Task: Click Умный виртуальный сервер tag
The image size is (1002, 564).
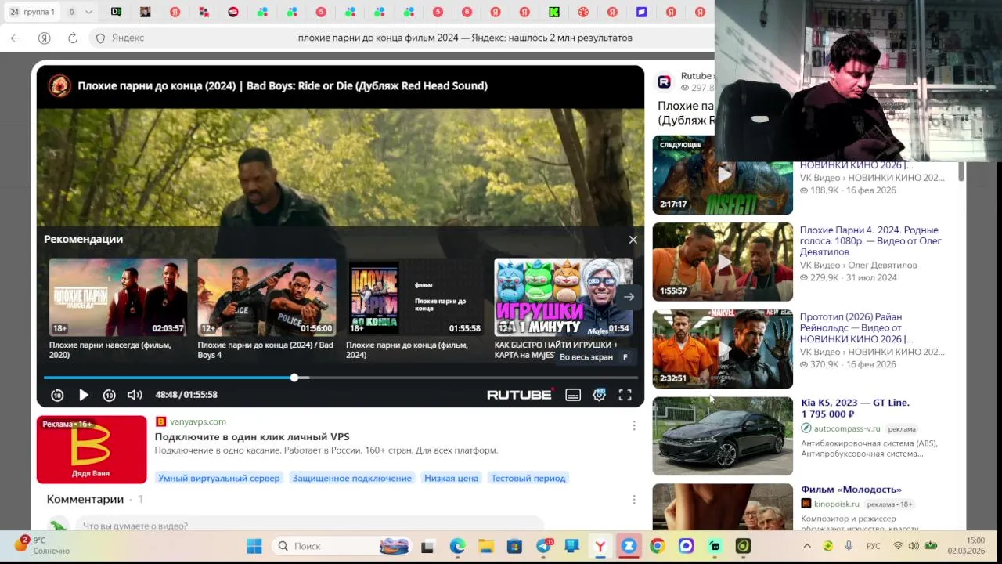Action: pos(218,478)
